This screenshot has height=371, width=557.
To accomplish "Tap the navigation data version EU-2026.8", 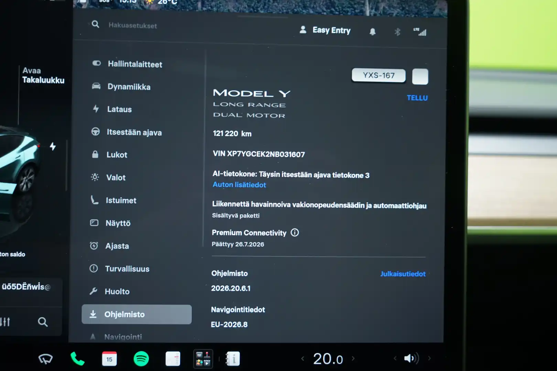I will click(229, 324).
